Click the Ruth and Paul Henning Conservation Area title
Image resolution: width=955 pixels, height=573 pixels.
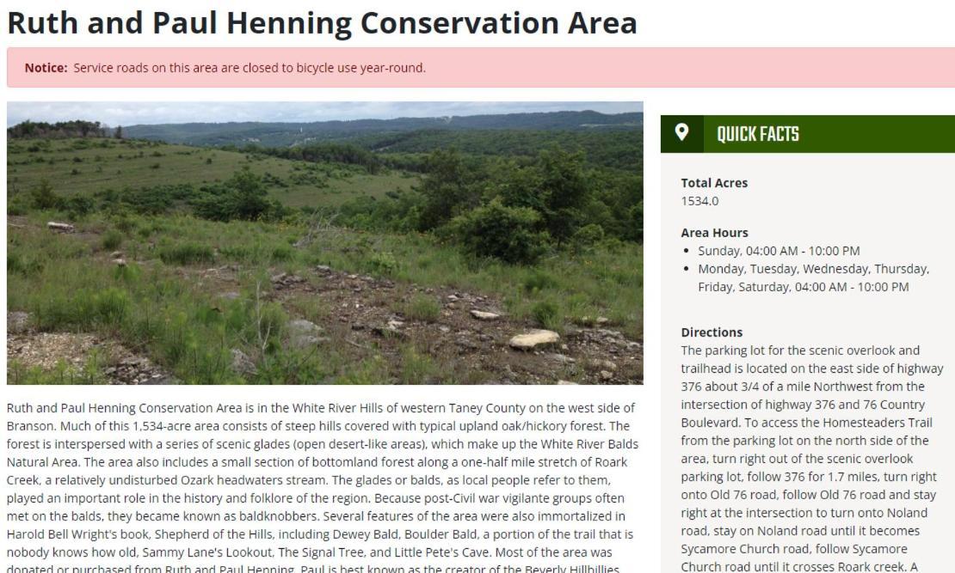pyautogui.click(x=322, y=22)
